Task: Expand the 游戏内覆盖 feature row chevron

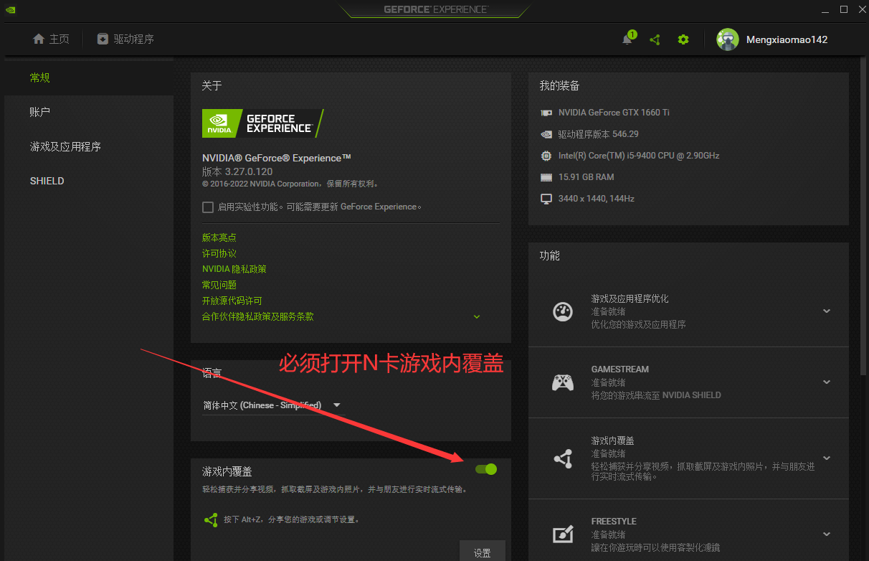Action: tap(827, 458)
